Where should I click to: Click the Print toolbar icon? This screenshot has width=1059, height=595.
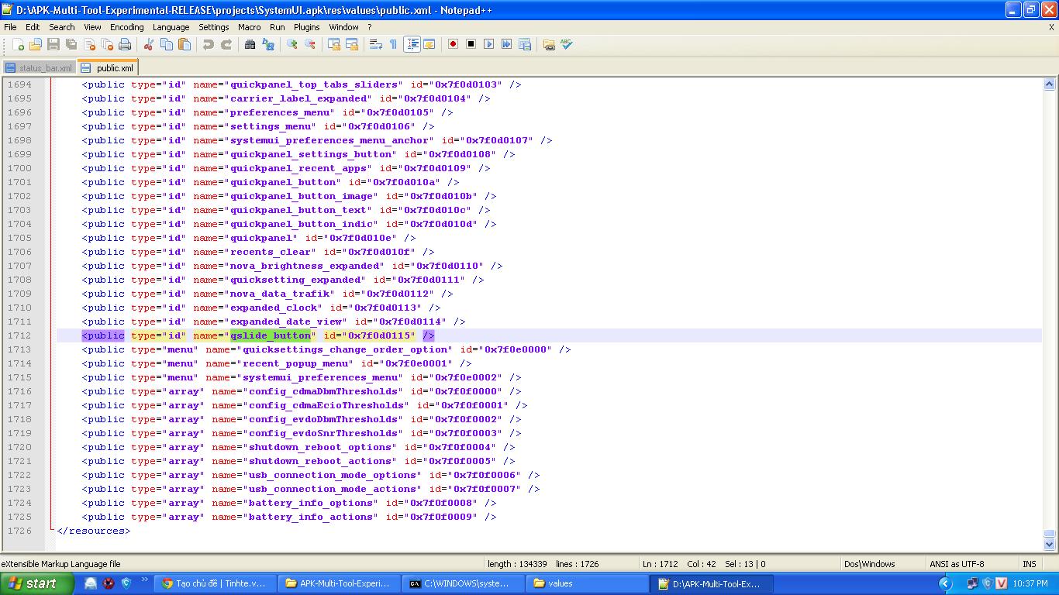tap(125, 45)
